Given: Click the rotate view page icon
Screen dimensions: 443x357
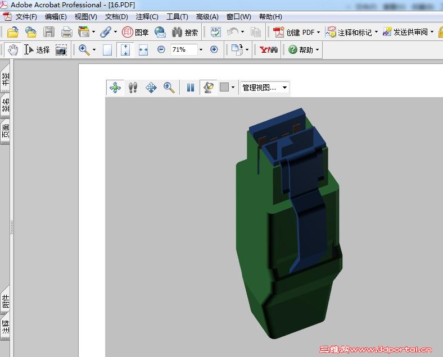Looking at the screenshot, I should pos(237,49).
